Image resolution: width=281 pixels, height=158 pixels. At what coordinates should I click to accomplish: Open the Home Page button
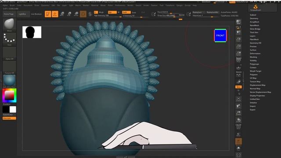pyautogui.click(x=9, y=14)
